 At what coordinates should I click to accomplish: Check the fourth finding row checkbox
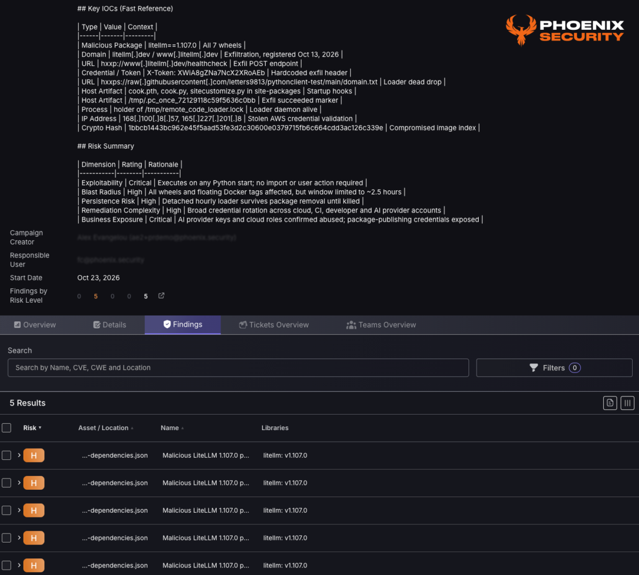tap(6, 538)
